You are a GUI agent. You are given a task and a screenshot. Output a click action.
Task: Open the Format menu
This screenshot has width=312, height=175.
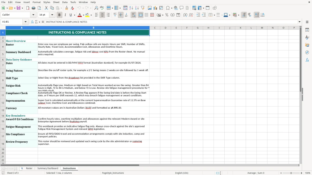click(36, 2)
